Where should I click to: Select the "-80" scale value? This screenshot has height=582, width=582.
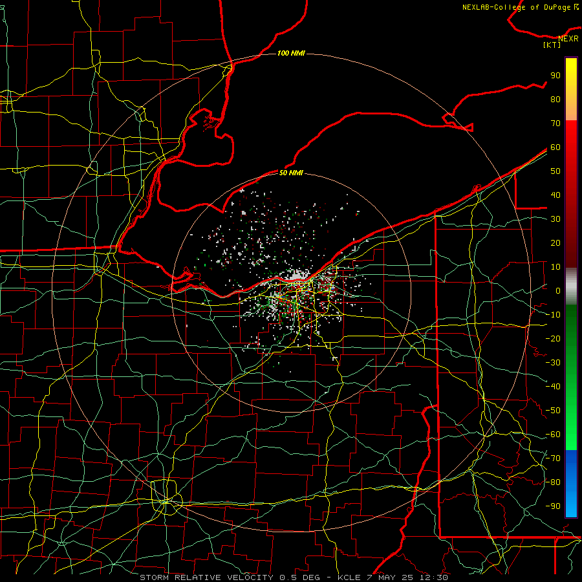pos(553,482)
